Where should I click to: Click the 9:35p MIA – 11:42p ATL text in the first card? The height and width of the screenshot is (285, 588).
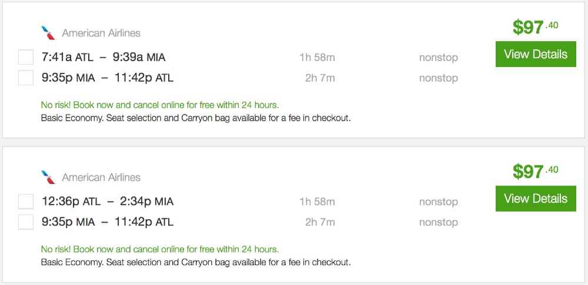pos(108,78)
